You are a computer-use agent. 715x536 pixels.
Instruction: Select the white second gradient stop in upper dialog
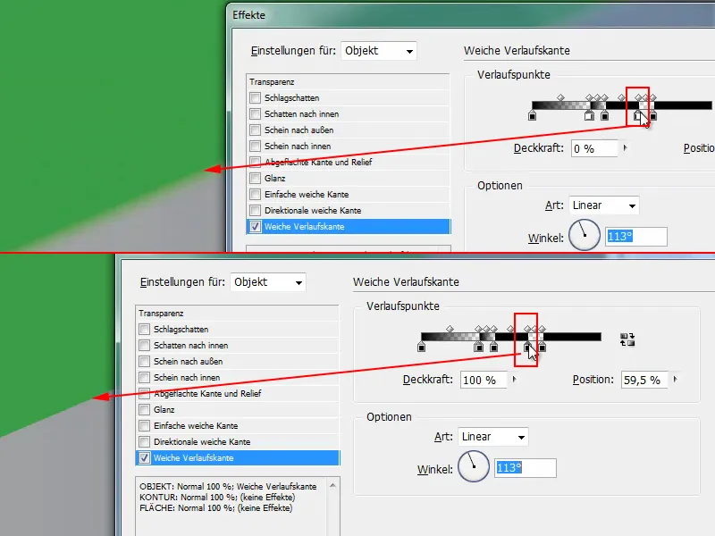(589, 116)
